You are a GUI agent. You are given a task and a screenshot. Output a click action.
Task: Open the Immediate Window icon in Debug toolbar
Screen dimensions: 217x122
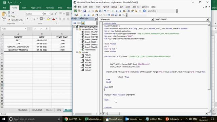coord(113,15)
